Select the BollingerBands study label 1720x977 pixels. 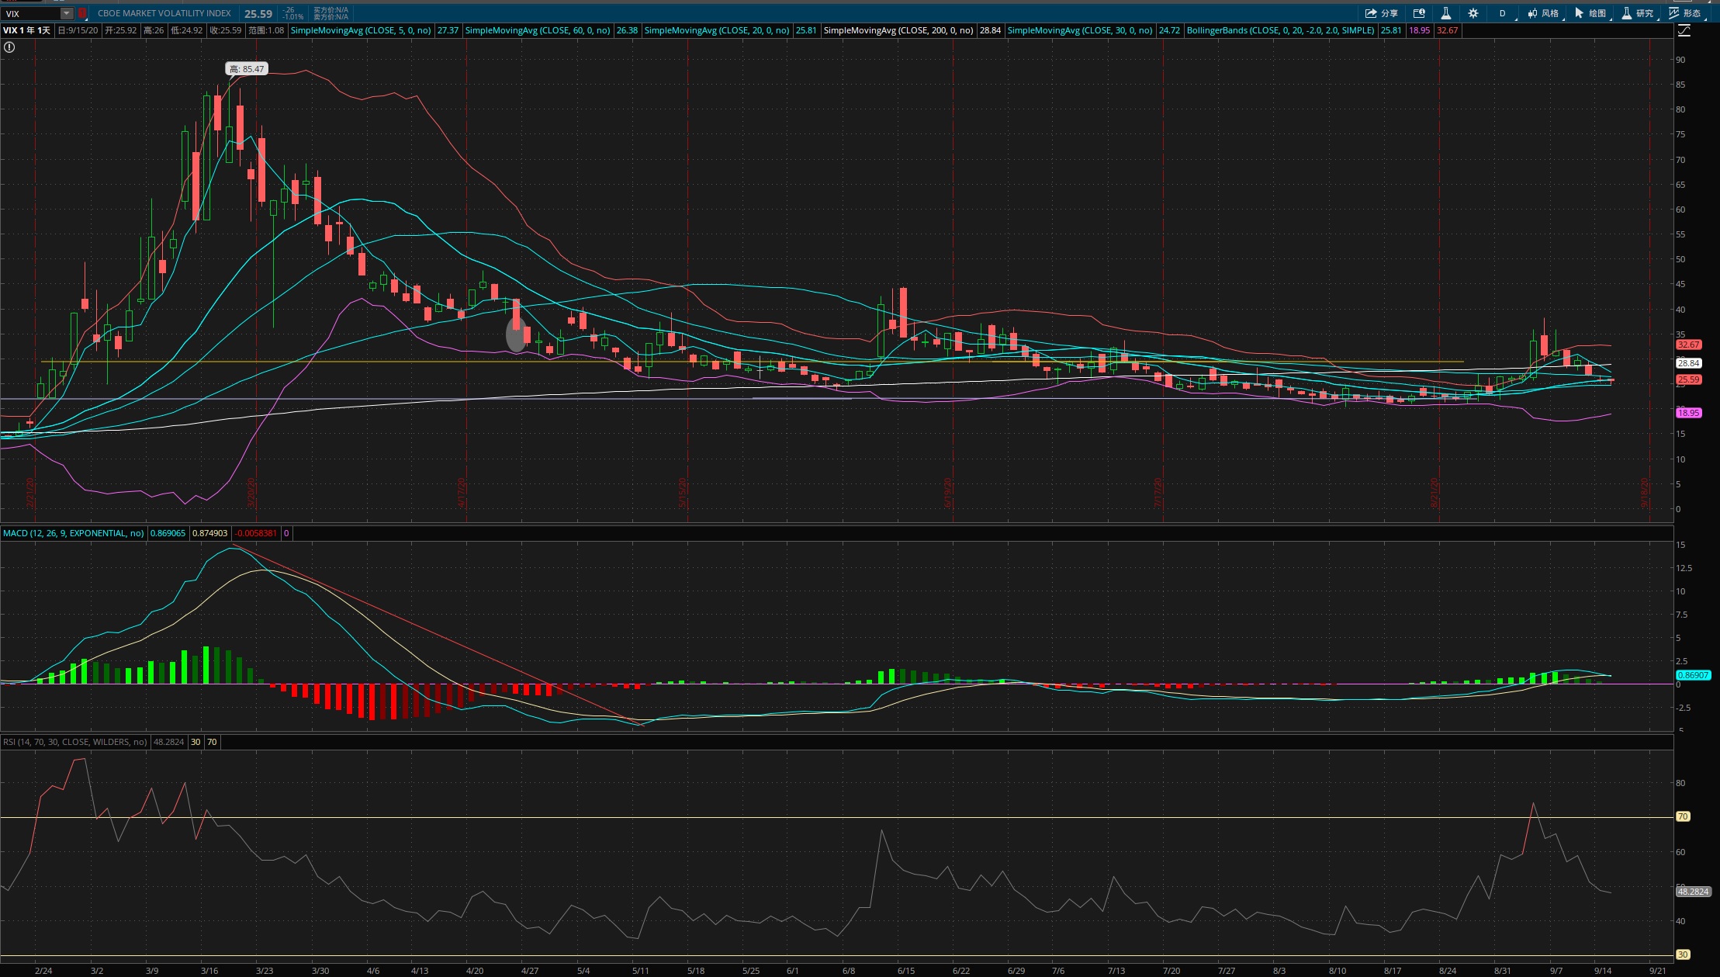coord(1280,30)
